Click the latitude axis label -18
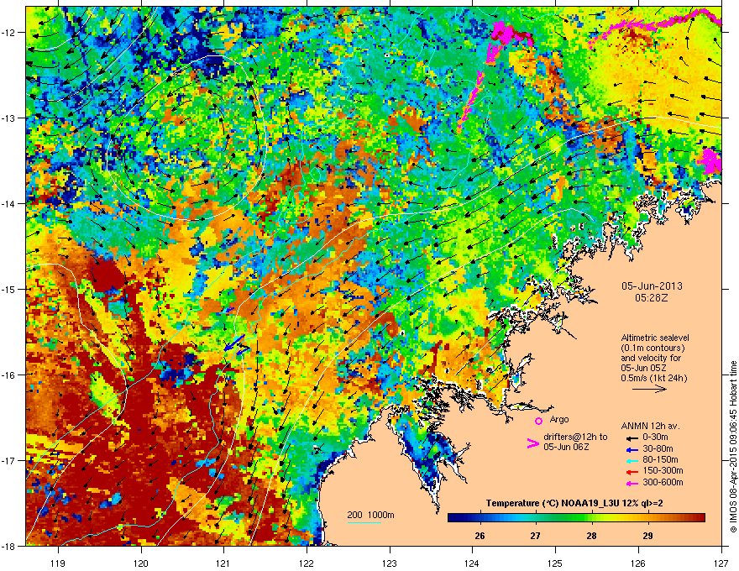 pos(9,546)
